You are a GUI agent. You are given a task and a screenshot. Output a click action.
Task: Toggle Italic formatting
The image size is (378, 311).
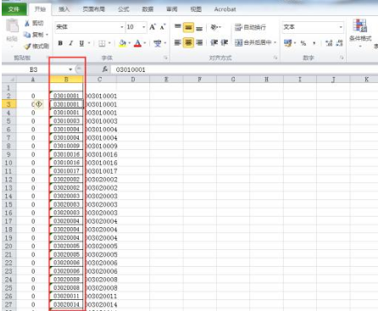(70, 43)
